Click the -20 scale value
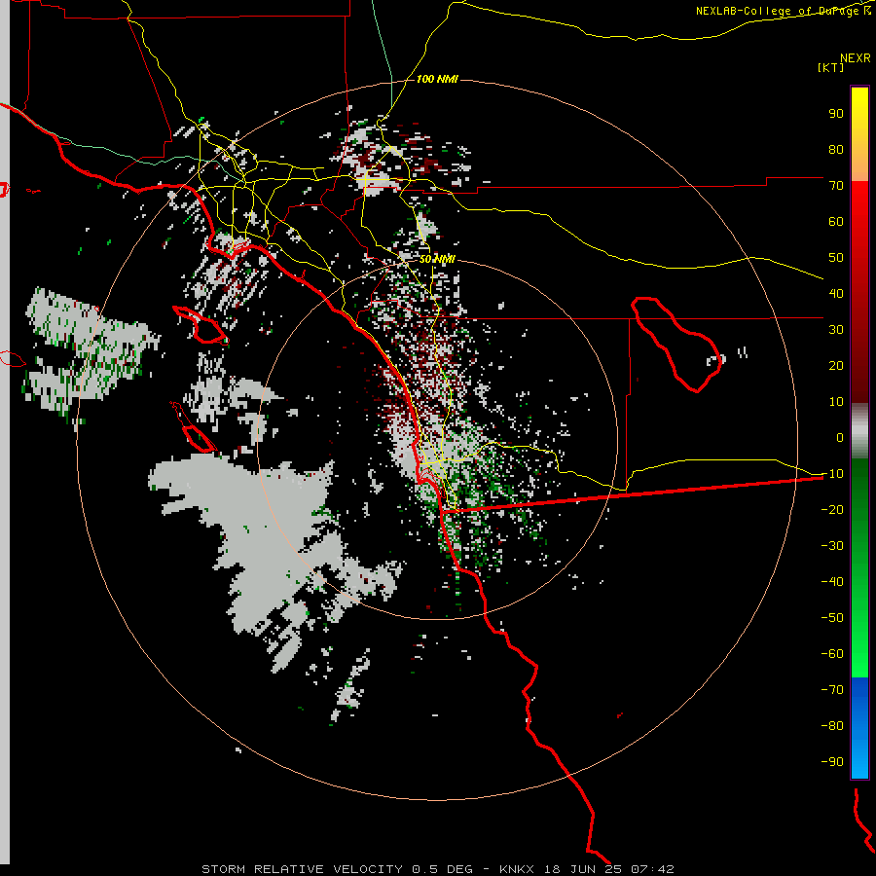Screen dimensions: 876x876 [x=832, y=509]
